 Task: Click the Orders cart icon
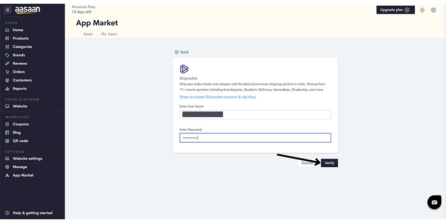7,72
